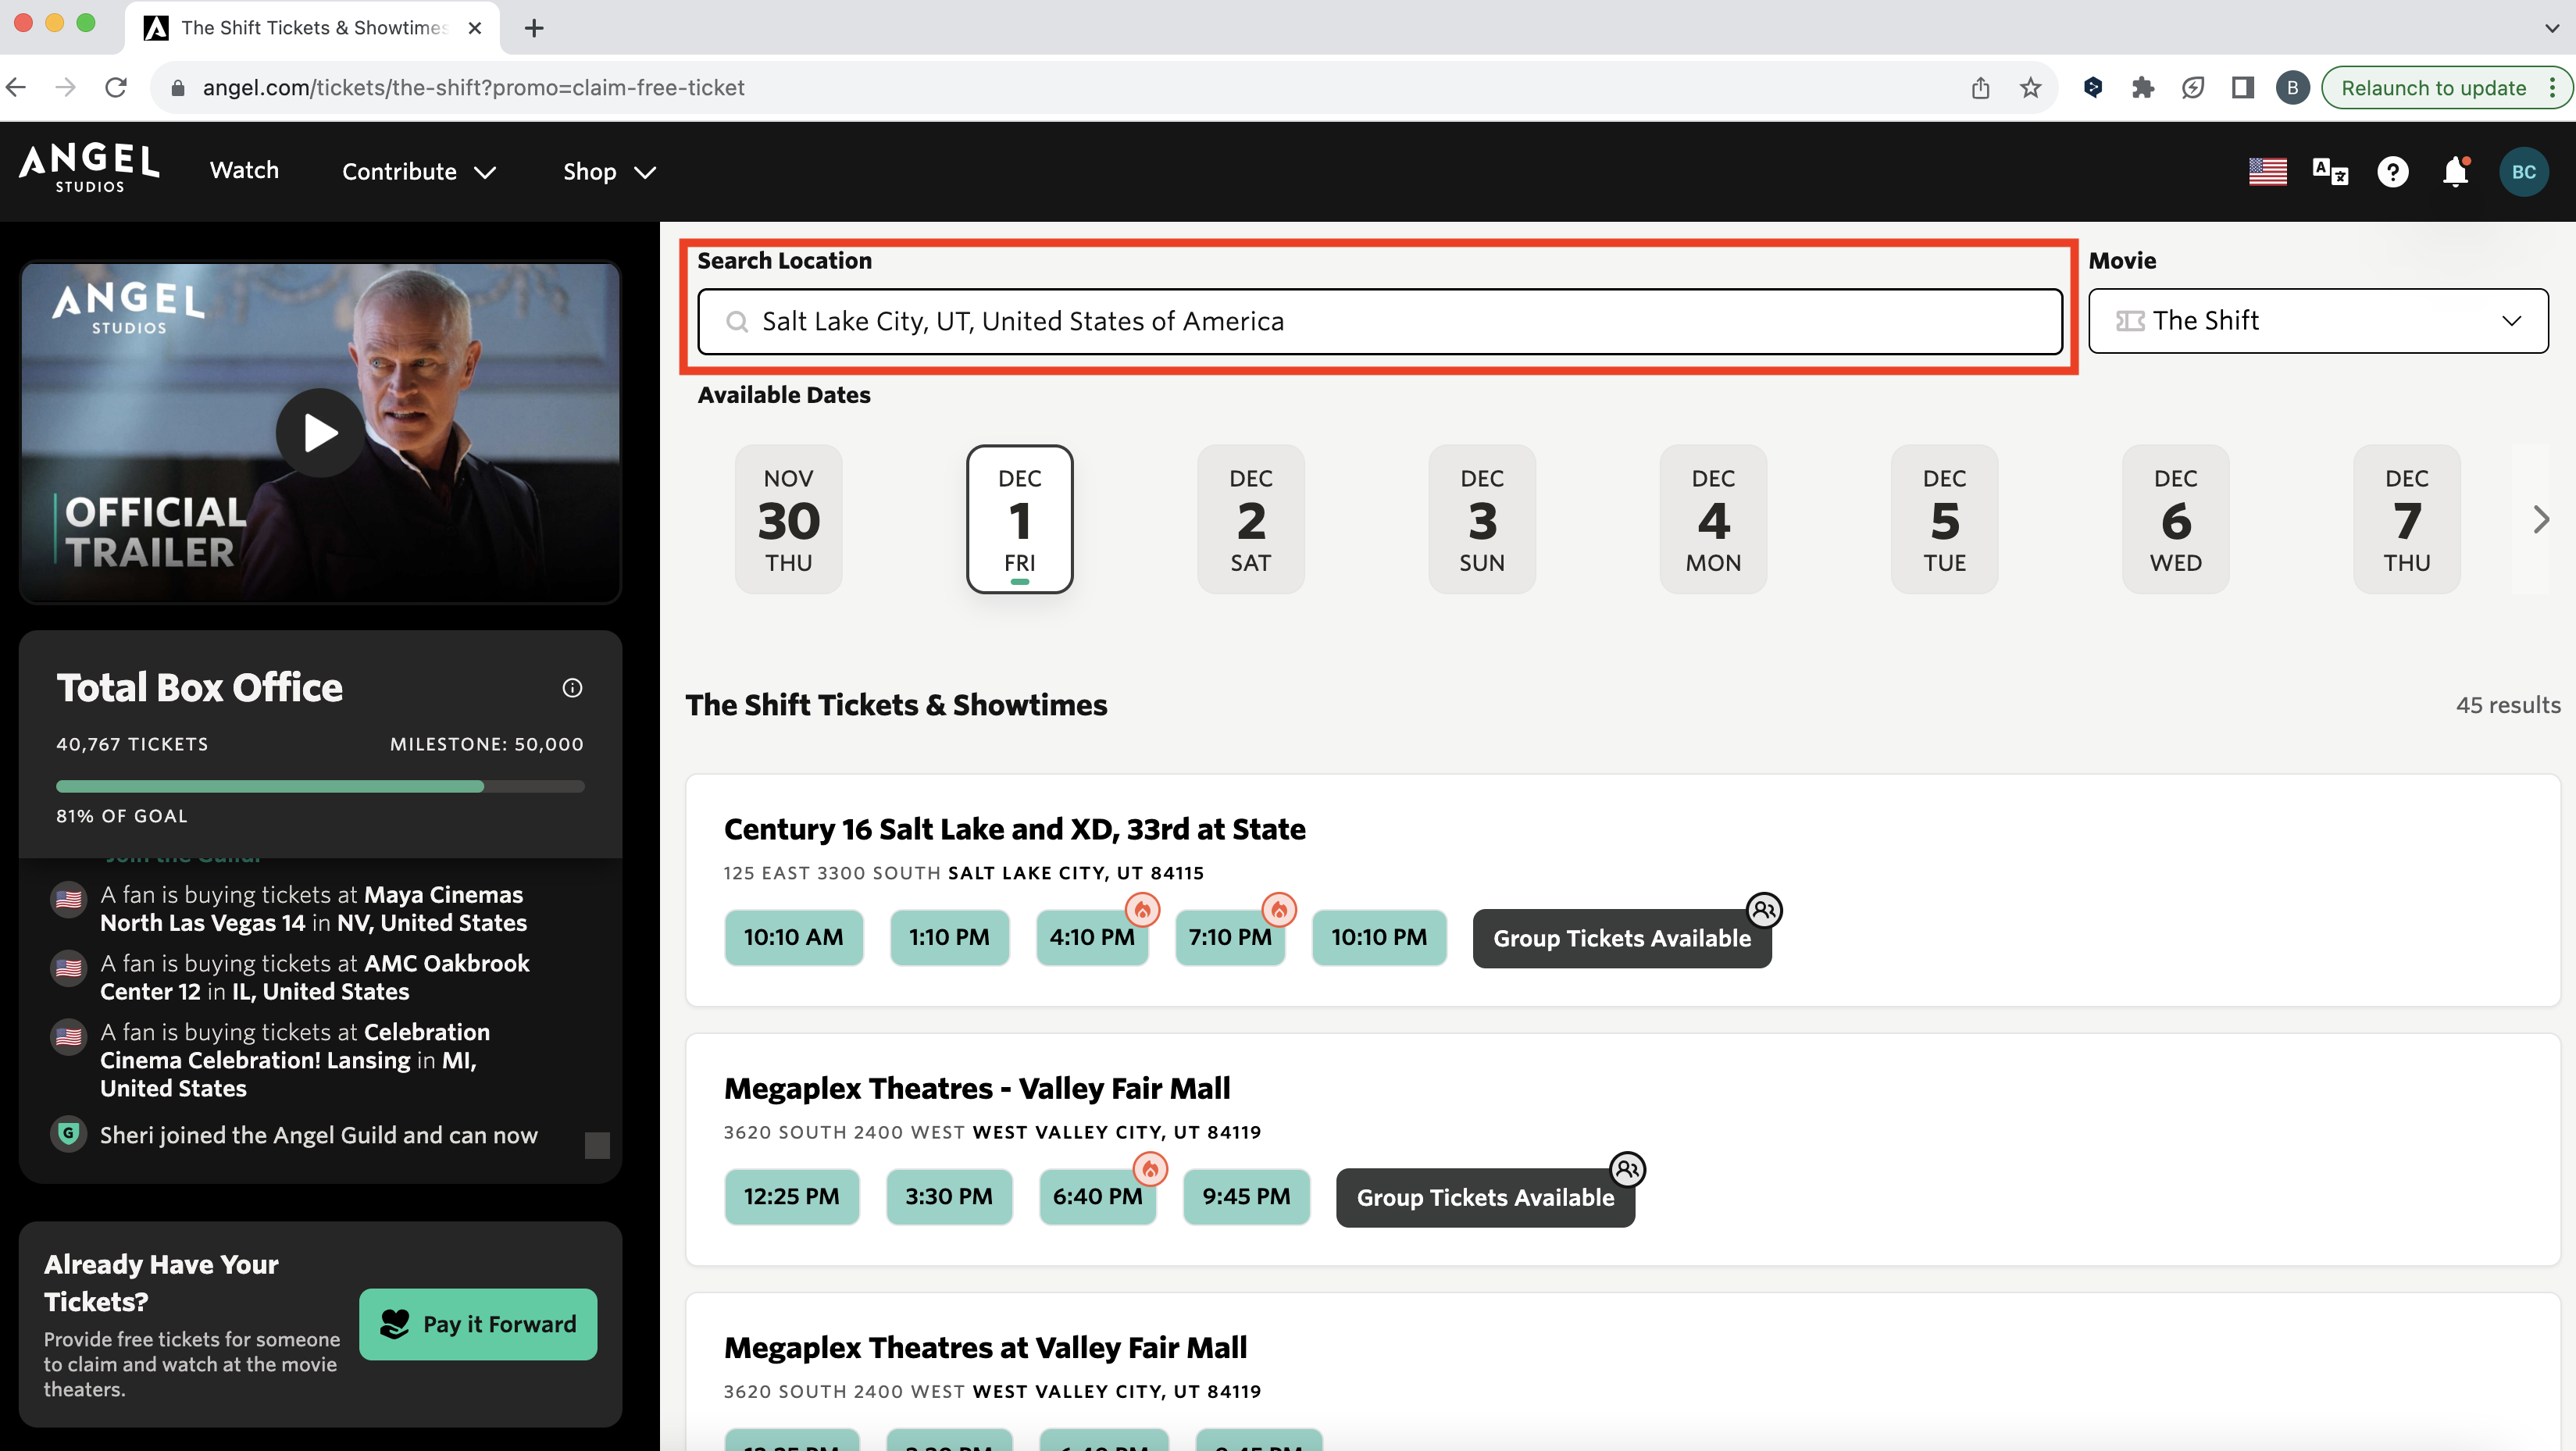The image size is (2576, 1451).
Task: Play the official trailer video
Action: click(320, 433)
